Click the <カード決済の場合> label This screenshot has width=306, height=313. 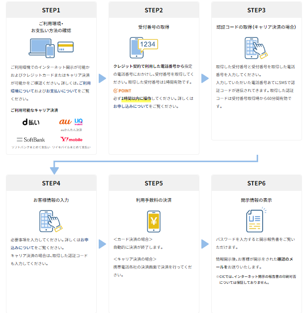point(133,239)
